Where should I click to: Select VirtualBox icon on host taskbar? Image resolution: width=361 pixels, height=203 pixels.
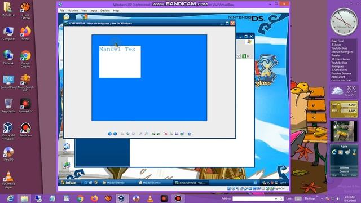[122, 198]
